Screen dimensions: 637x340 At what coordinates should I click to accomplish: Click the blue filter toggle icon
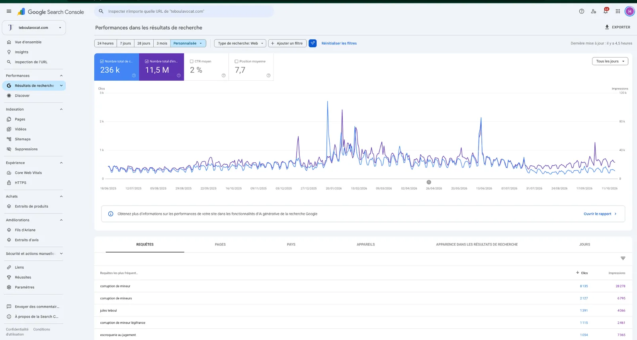pyautogui.click(x=313, y=43)
